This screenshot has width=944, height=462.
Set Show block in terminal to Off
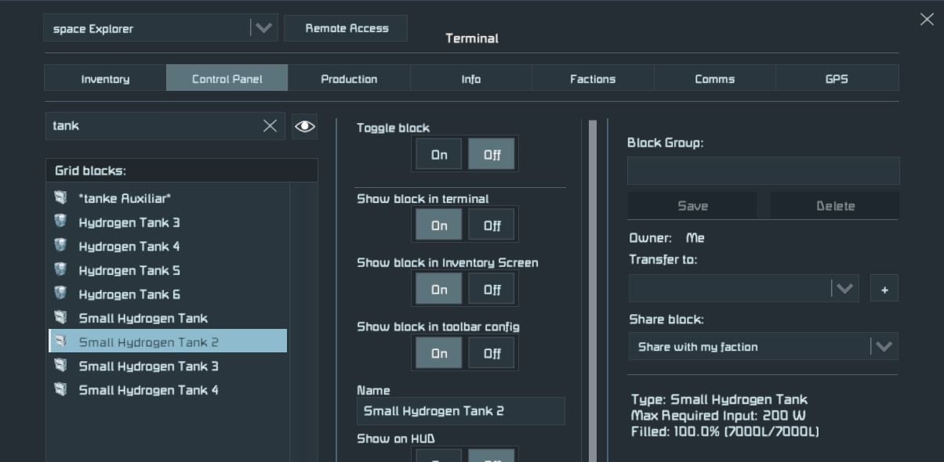pos(492,226)
